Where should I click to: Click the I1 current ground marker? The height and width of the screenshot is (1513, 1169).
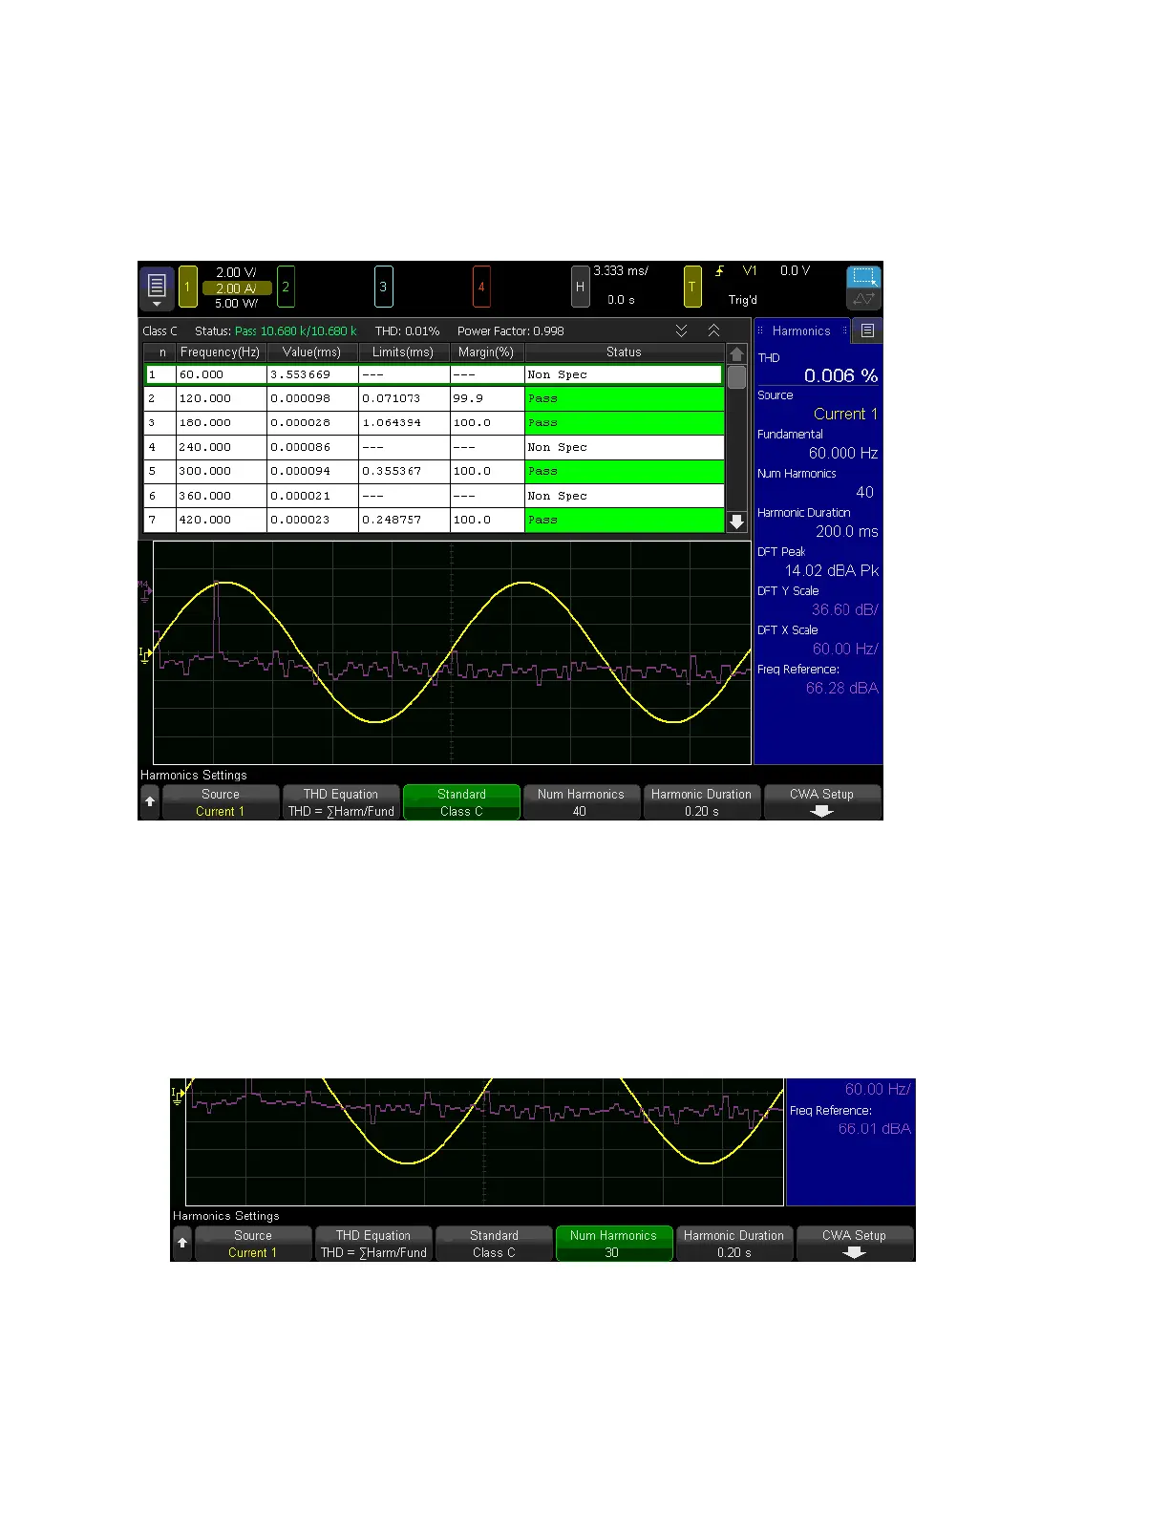(144, 655)
